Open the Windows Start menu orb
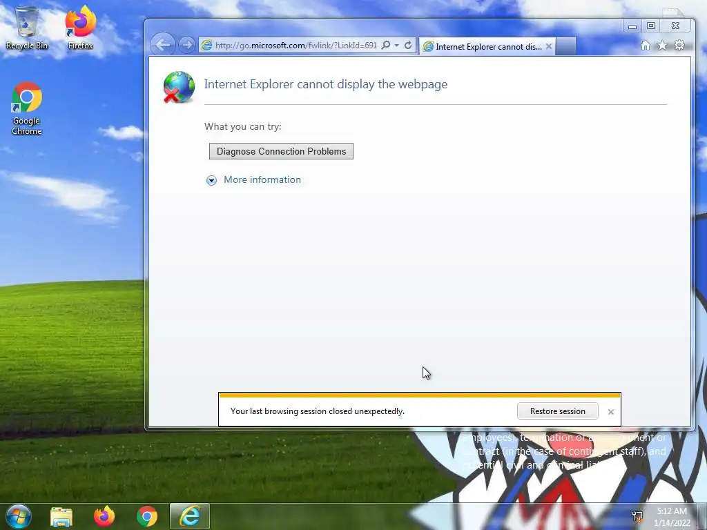This screenshot has height=530, width=707. click(x=18, y=516)
